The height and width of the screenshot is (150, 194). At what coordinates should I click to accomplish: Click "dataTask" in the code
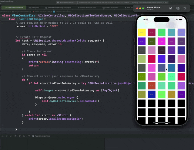pos(70,41)
